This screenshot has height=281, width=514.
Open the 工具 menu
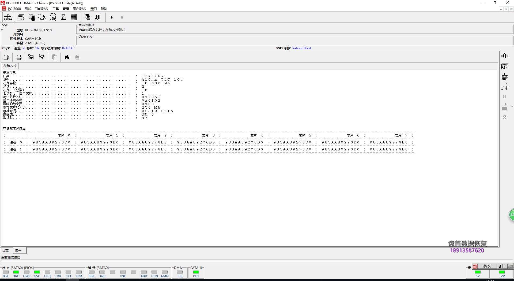[56, 9]
